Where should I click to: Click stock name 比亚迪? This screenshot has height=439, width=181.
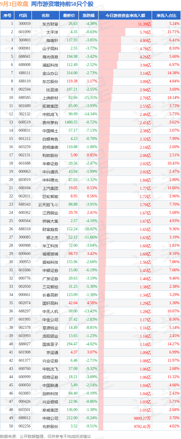click(x=52, y=89)
